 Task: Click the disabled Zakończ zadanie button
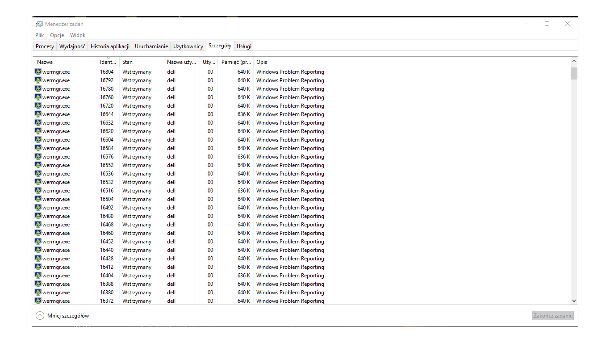(x=553, y=316)
